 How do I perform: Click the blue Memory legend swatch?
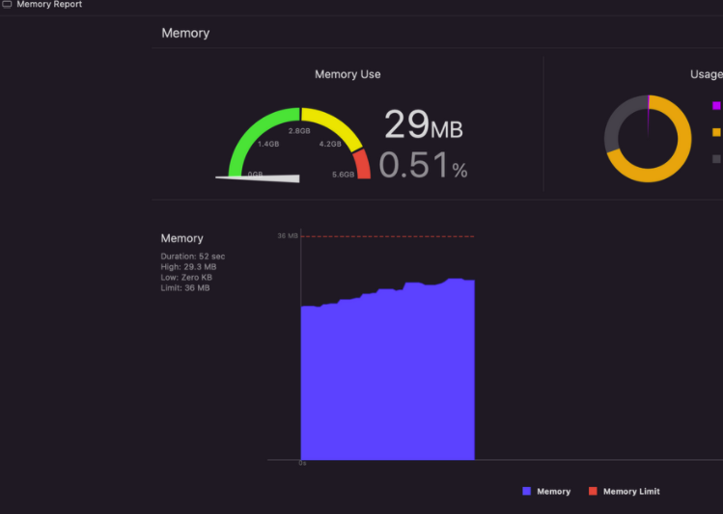click(x=527, y=492)
